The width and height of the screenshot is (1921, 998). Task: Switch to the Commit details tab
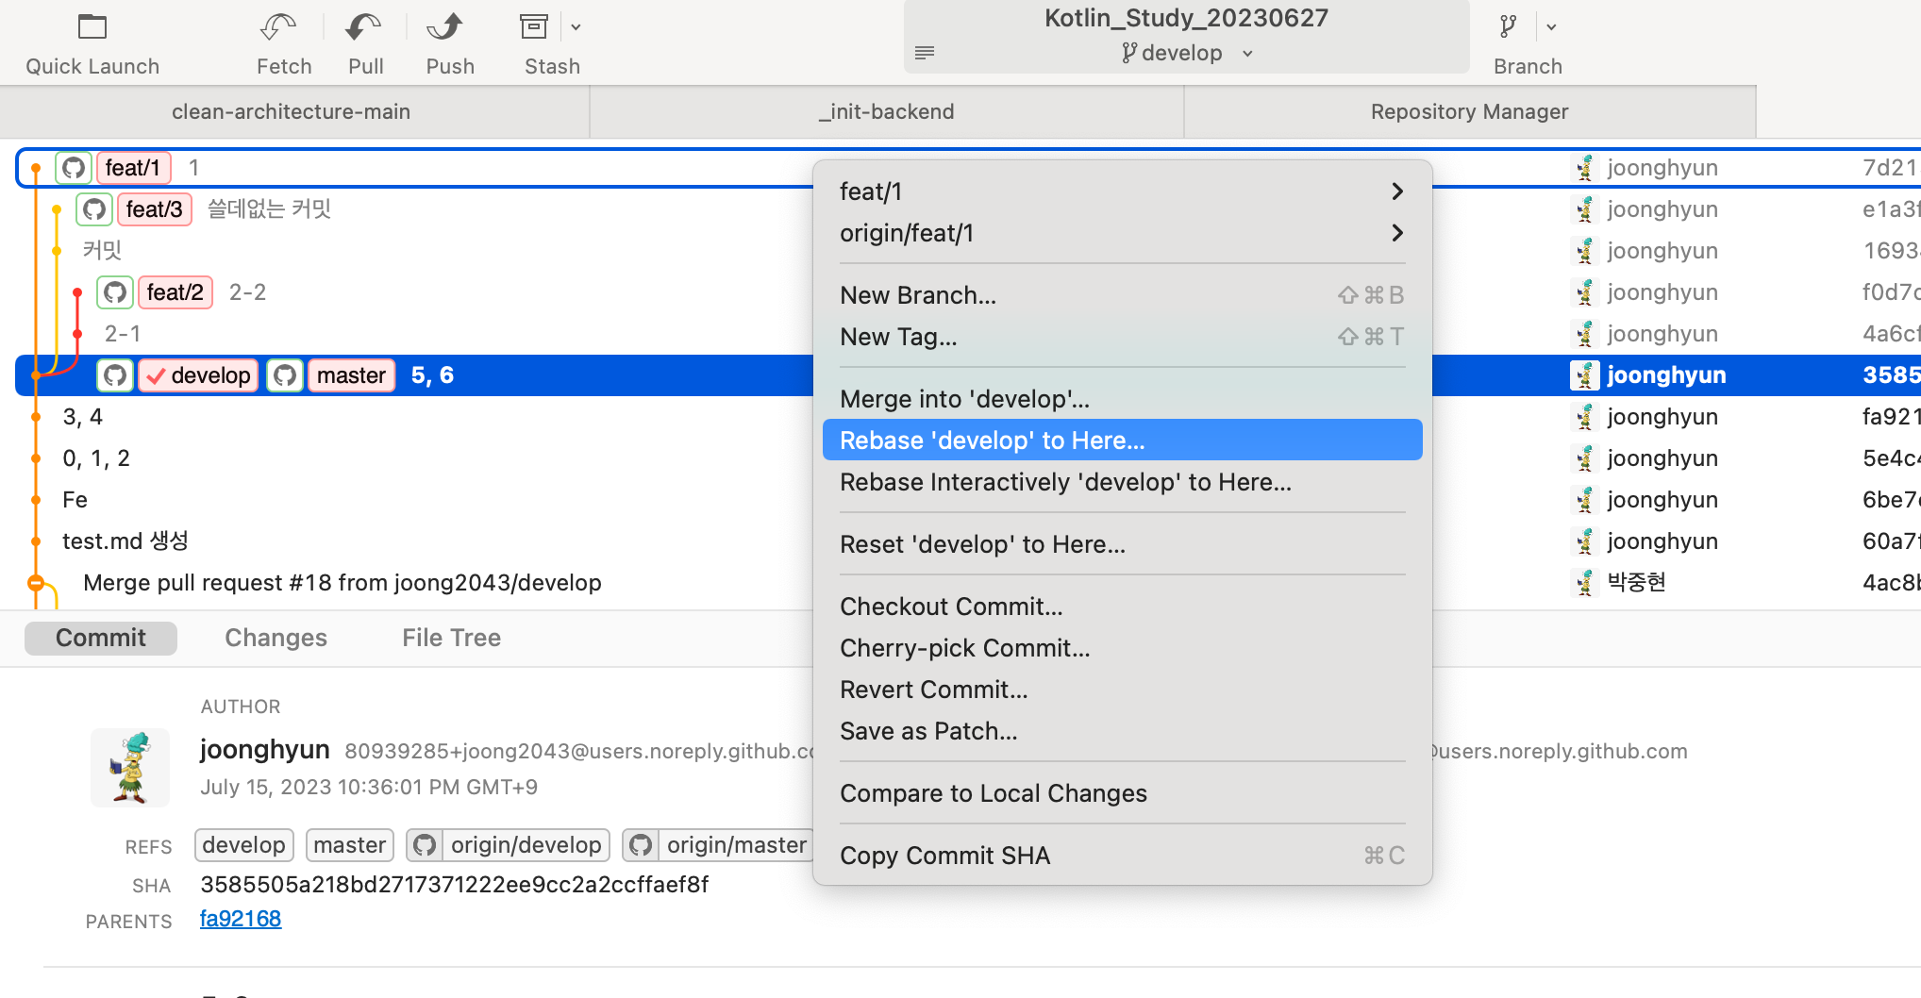(x=101, y=638)
